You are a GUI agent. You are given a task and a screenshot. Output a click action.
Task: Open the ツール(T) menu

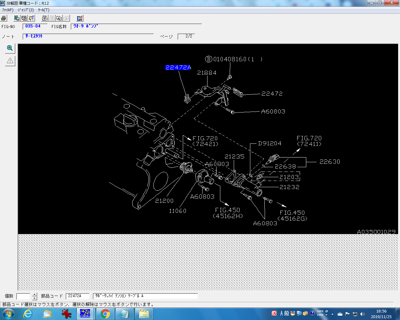[43, 10]
